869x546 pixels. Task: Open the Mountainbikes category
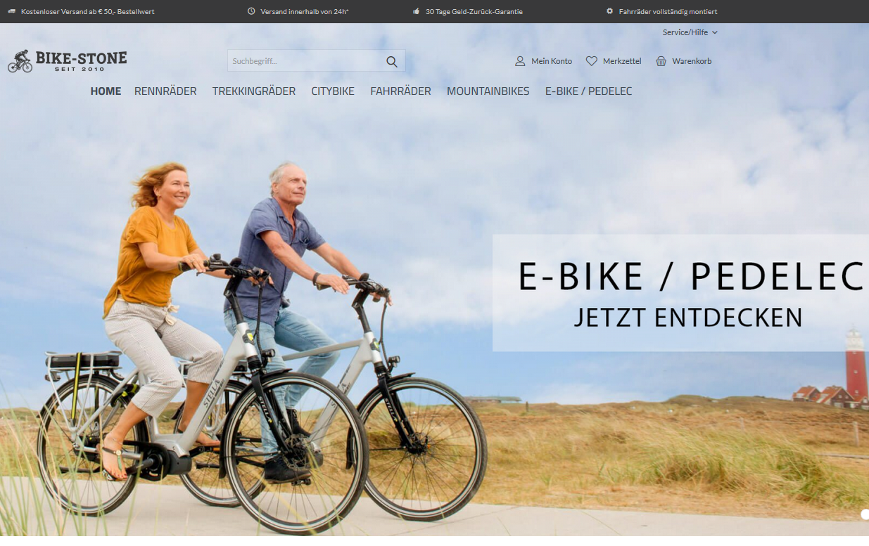click(x=488, y=91)
